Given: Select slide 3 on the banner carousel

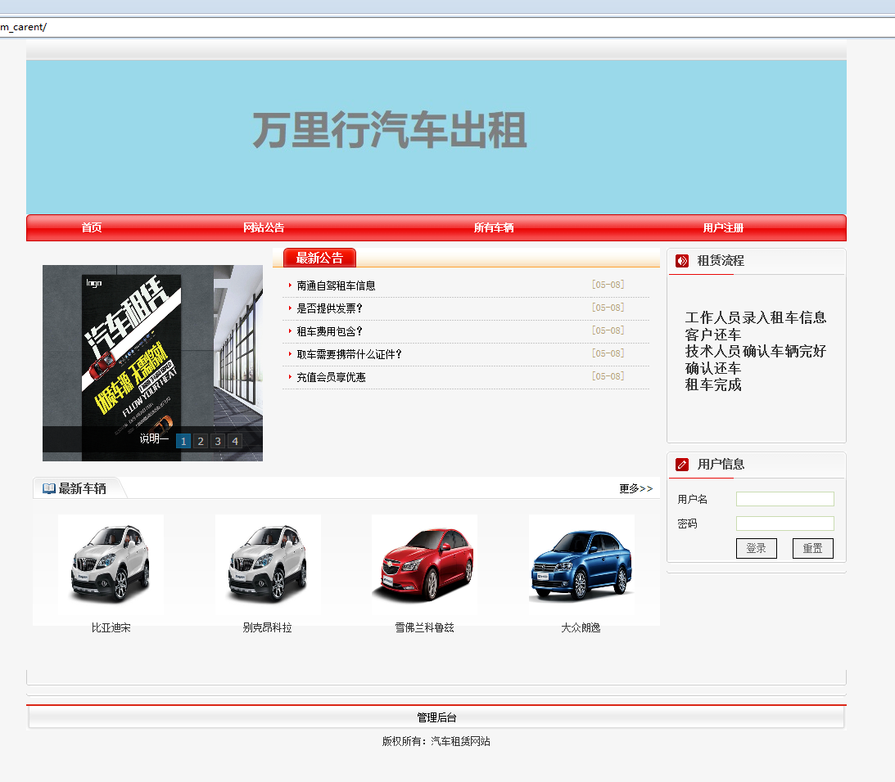Looking at the screenshot, I should coord(217,440).
